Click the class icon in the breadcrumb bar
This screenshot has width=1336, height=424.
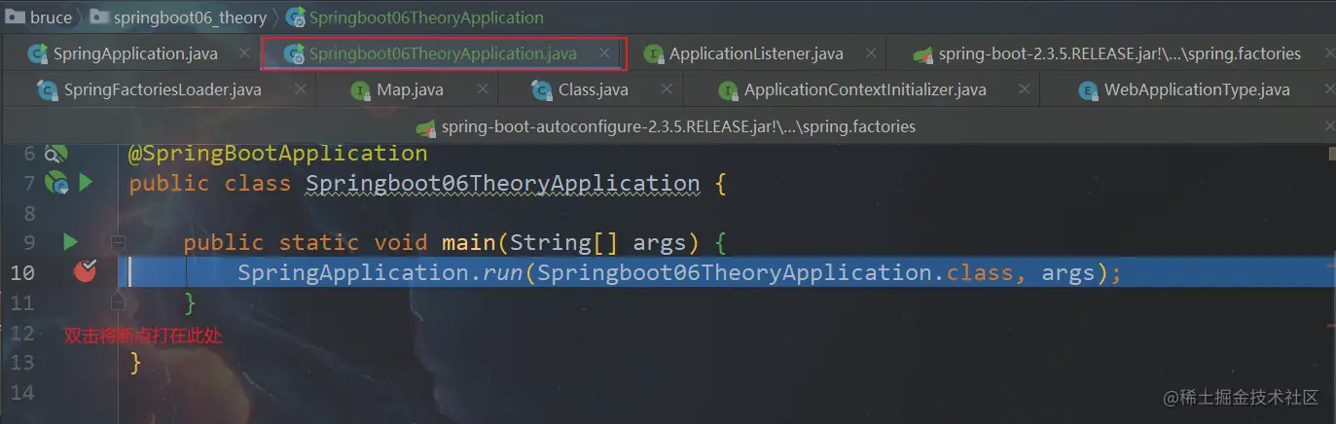pyautogui.click(x=295, y=18)
